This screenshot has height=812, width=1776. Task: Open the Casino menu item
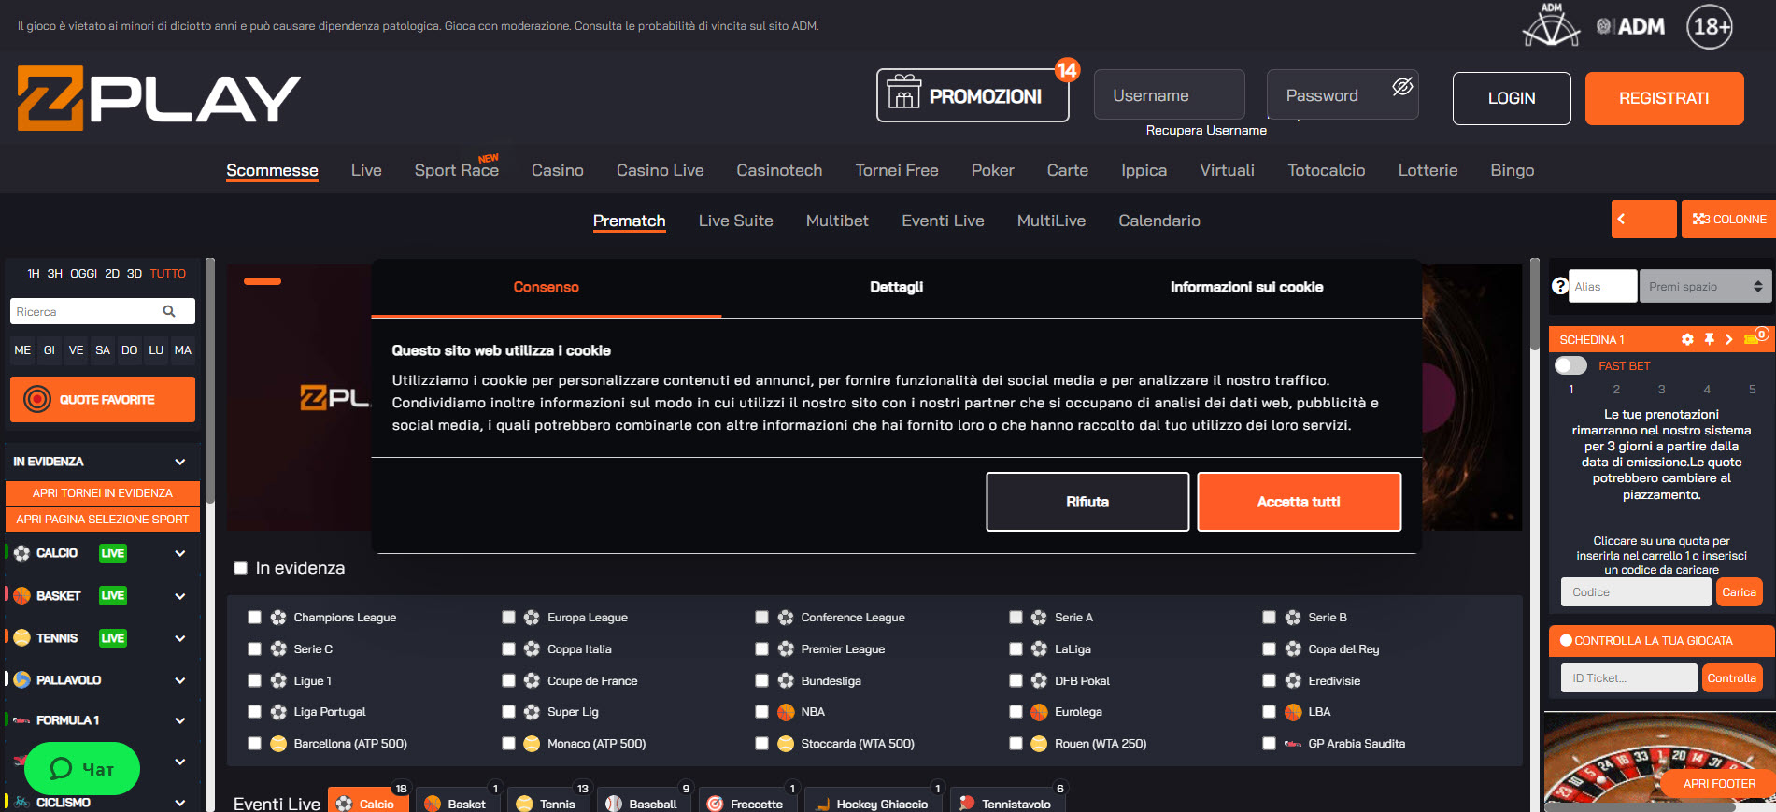558,170
